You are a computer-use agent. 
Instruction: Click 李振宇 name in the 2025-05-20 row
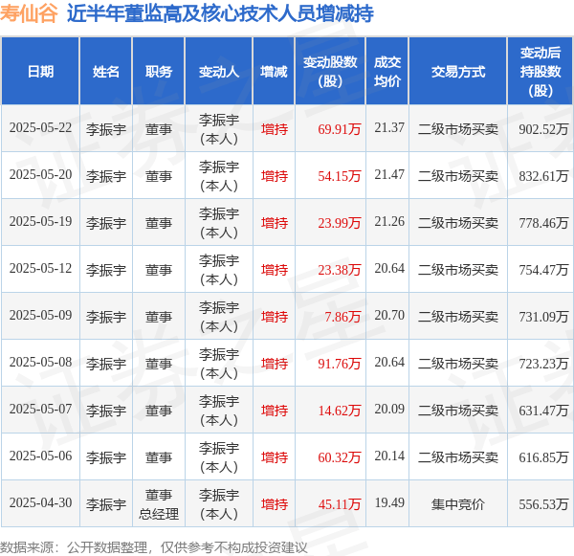106,176
